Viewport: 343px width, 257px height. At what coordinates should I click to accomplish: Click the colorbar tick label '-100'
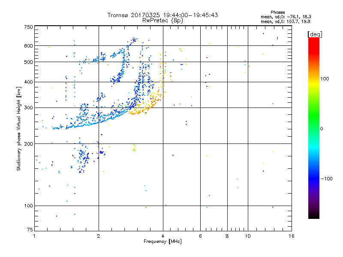[x=326, y=179]
